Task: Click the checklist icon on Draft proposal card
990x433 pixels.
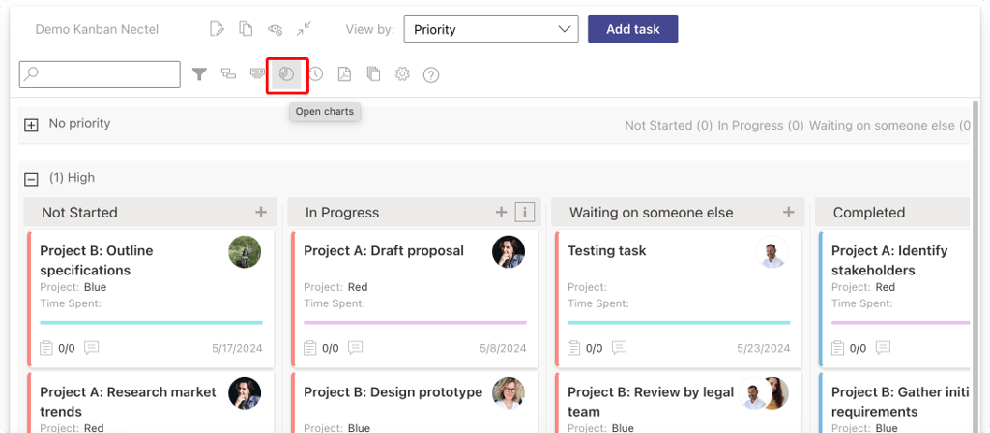Action: (310, 348)
